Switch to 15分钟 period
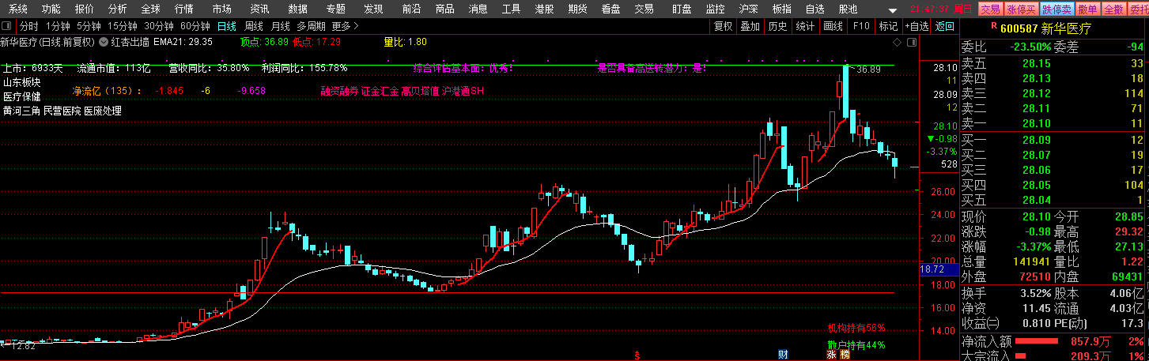The width and height of the screenshot is (1149, 361). (123, 26)
